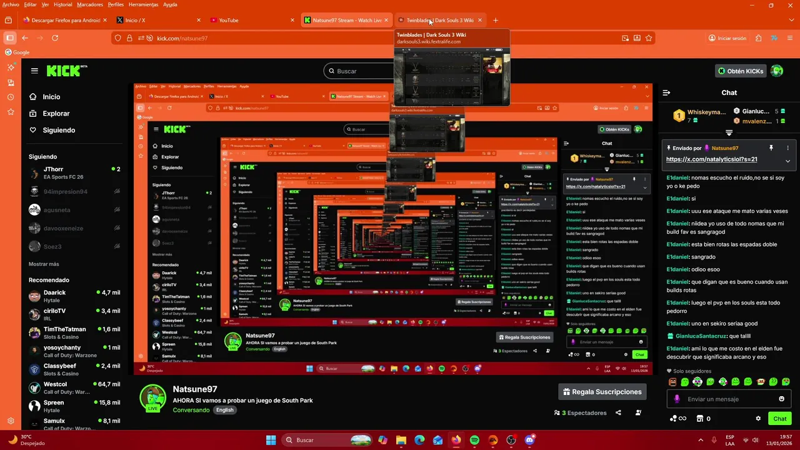
Task: Switch to the Inicio / X tab
Action: click(158, 20)
